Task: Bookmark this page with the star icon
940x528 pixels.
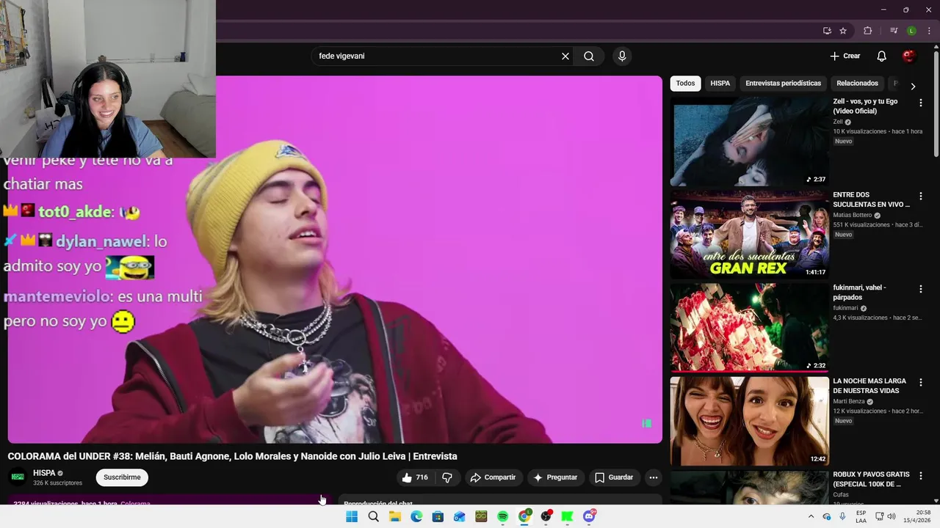Action: tap(843, 31)
